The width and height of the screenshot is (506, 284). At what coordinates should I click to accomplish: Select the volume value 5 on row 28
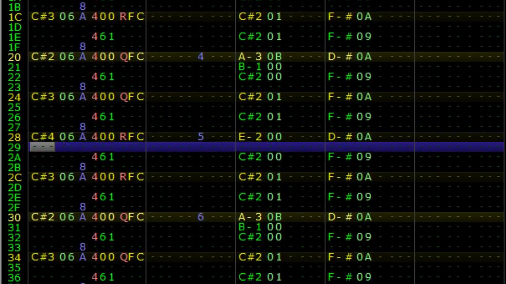tap(200, 137)
